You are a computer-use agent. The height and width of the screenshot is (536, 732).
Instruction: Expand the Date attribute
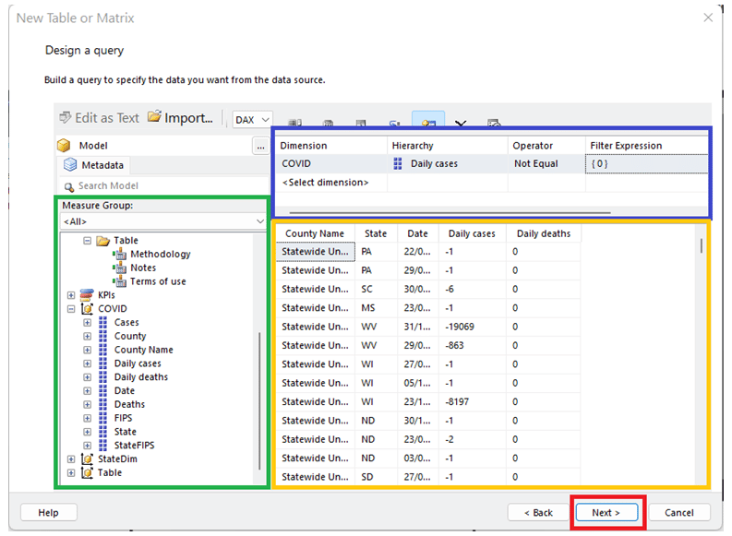88,391
